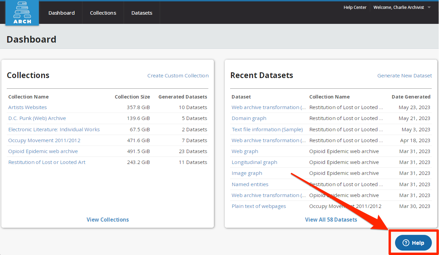439x255 pixels.
Task: Click the 11 Datasets cell
Action: [193, 162]
